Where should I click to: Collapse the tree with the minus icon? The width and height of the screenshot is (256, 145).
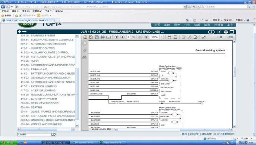point(24,32)
